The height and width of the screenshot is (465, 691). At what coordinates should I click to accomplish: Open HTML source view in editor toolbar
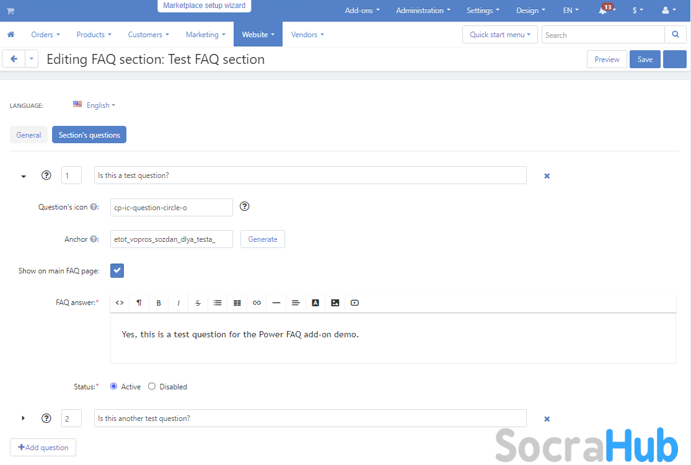[120, 303]
